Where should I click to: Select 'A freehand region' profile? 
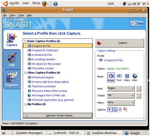(x=43, y=77)
